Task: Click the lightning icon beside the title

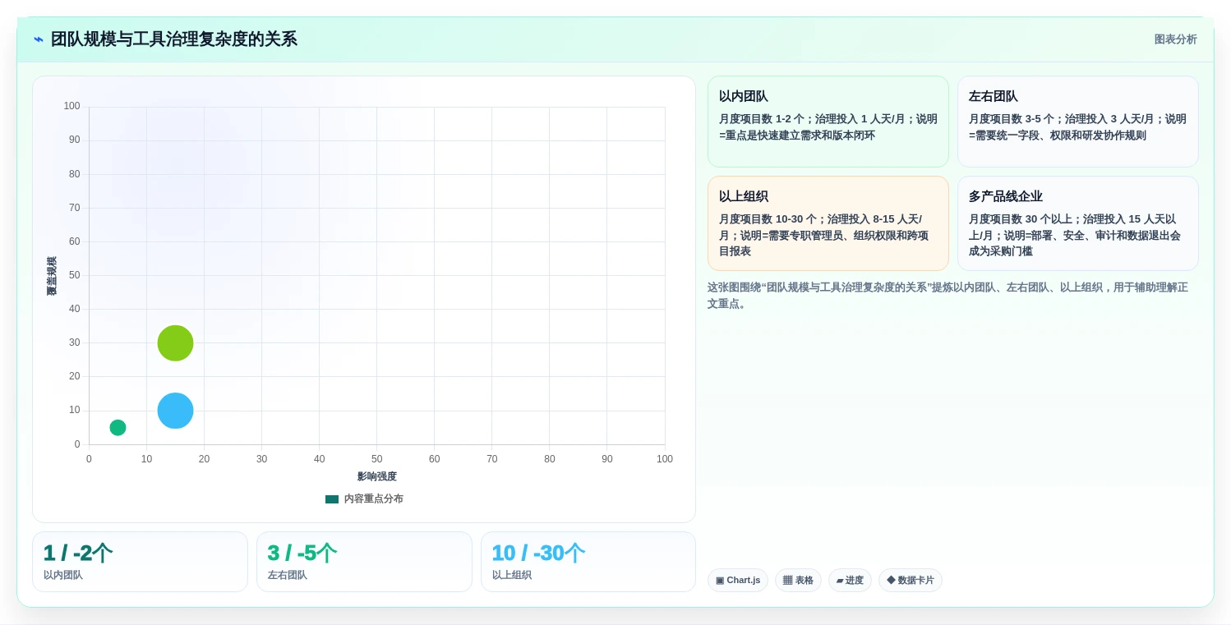Action: (x=39, y=39)
